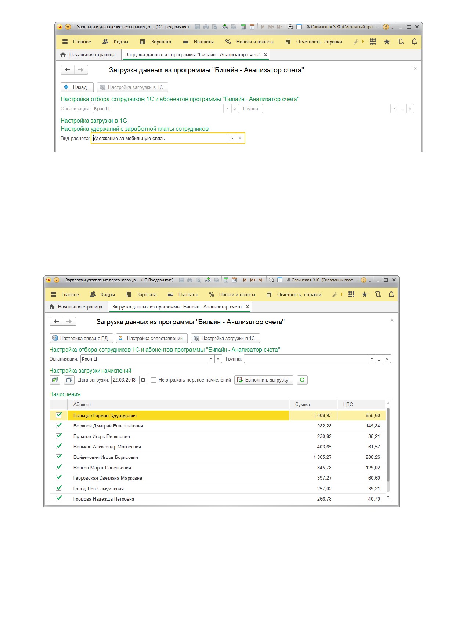Click Выполнить загрузку button
This screenshot has height=644, width=455.
[x=264, y=380]
